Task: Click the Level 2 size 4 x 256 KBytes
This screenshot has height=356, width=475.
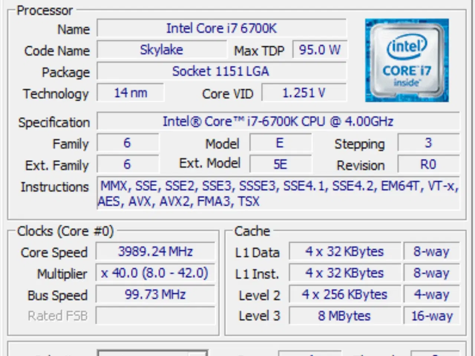Action: click(345, 294)
